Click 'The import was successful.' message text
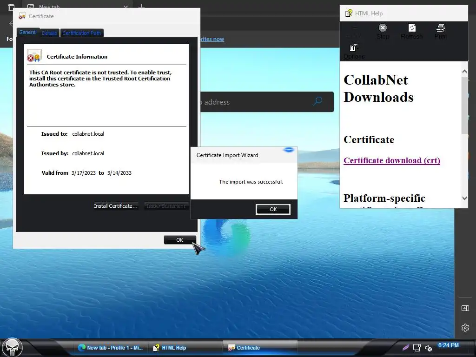Image resolution: width=476 pixels, height=357 pixels. [x=251, y=182]
